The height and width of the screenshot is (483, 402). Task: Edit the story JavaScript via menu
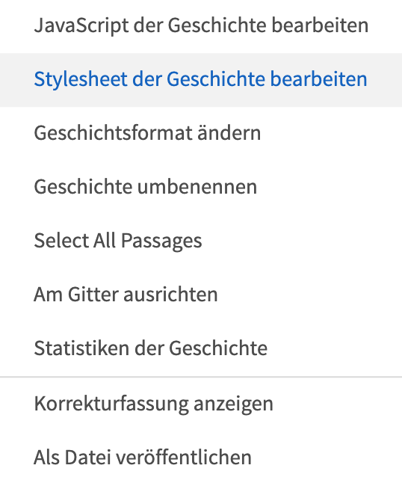(201, 26)
